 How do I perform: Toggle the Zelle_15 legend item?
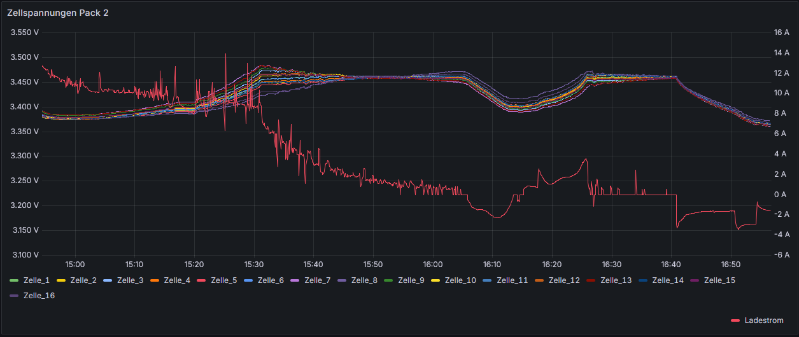[719, 280]
